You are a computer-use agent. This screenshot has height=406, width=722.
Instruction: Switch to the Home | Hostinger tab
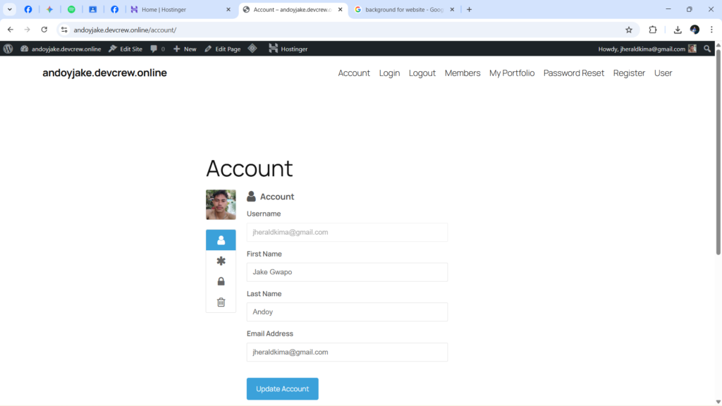pyautogui.click(x=179, y=10)
